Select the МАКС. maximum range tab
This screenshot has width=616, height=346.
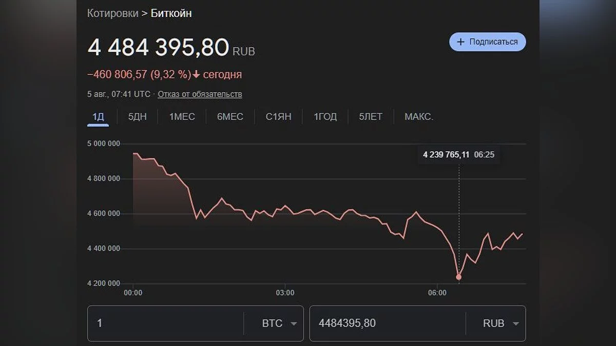coord(419,117)
